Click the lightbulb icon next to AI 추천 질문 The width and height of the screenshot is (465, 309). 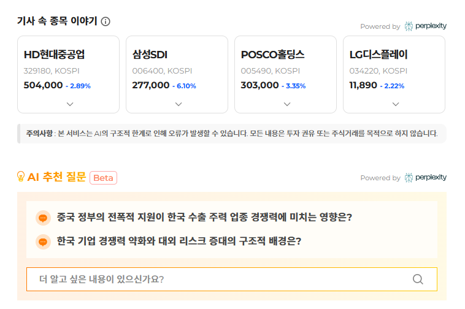pos(21,177)
